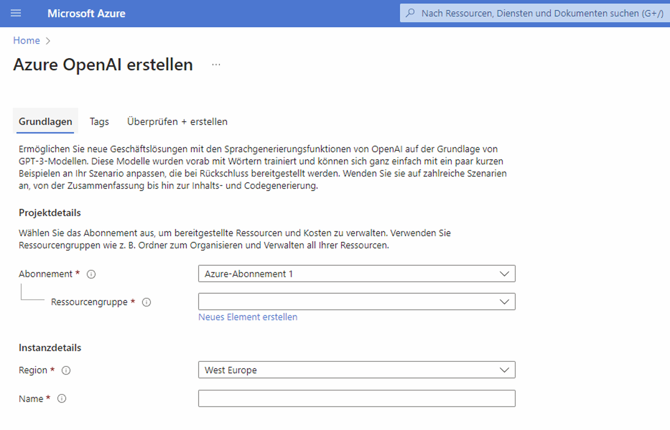Screen dimensions: 670x430
Task: Go to Home via breadcrumb link
Action: click(x=26, y=41)
